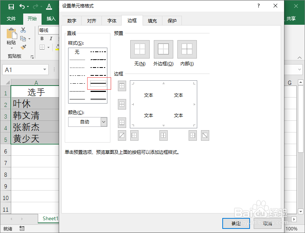
Task: Toggle Italic formatting button
Action: point(51,38)
